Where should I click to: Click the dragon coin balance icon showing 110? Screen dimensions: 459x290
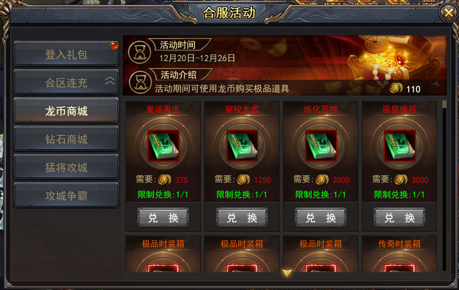pos(396,88)
